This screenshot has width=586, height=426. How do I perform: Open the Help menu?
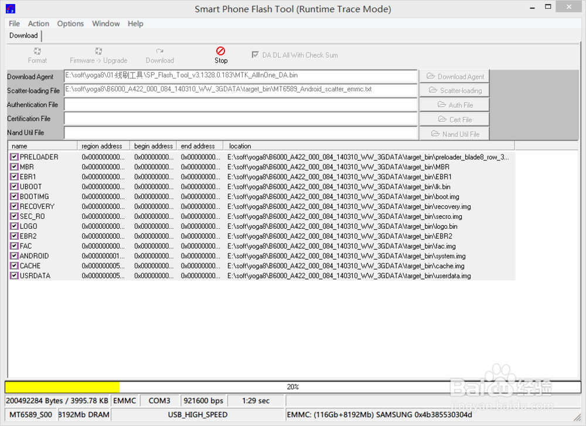(135, 23)
